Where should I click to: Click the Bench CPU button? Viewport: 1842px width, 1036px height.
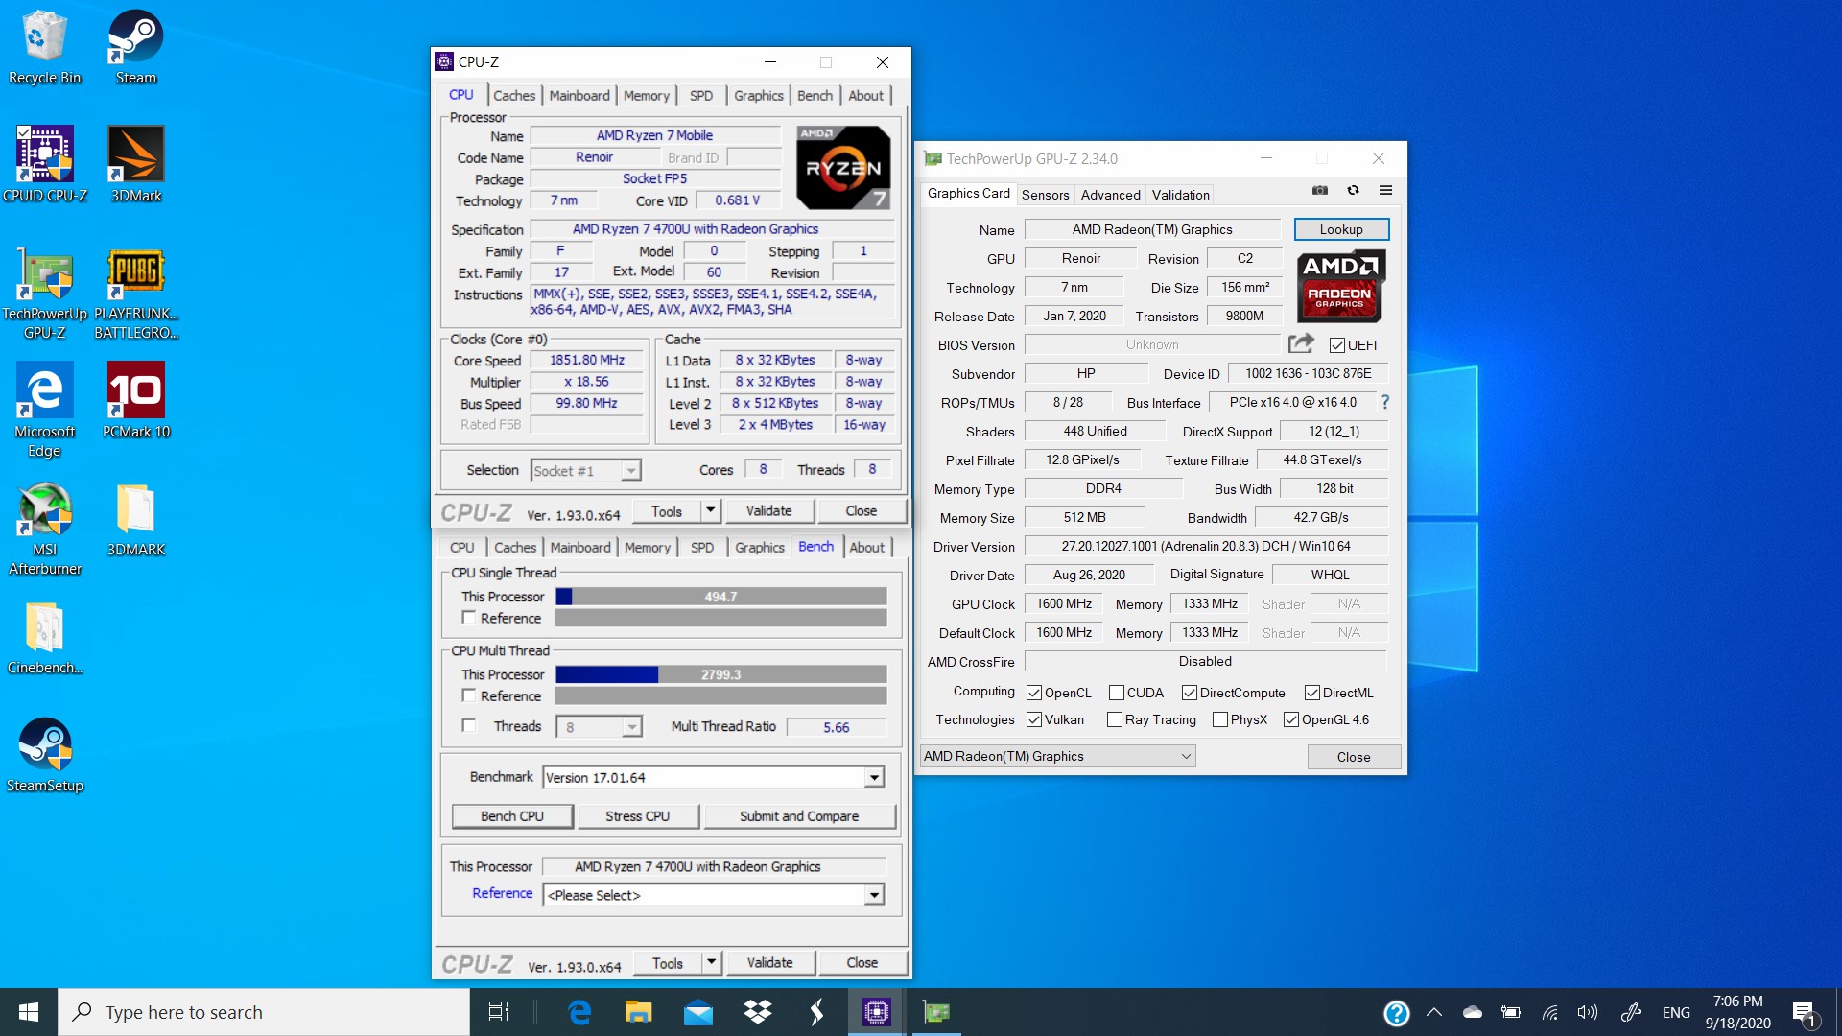pos(512,816)
